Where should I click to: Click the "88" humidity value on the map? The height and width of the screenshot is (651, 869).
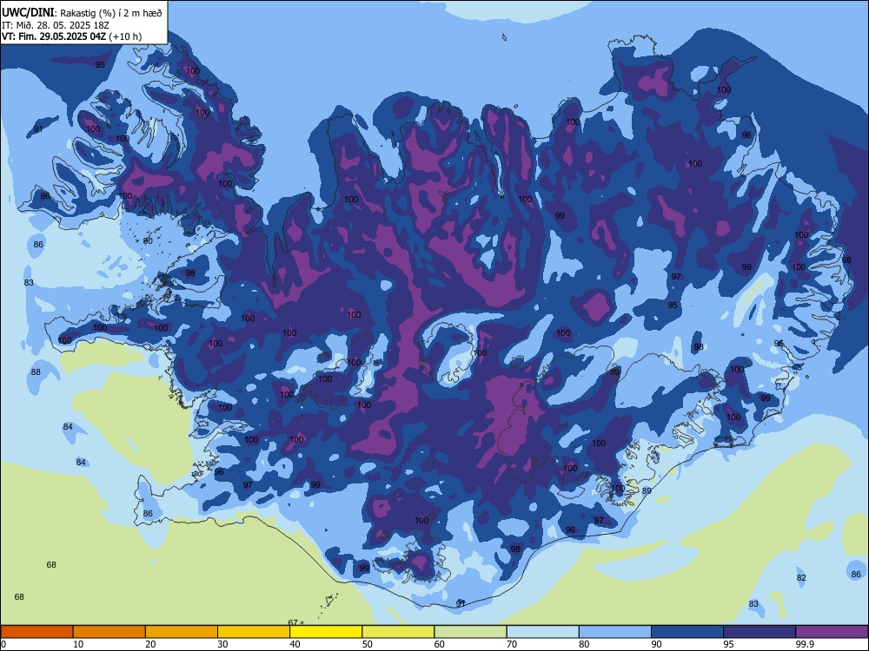point(36,372)
